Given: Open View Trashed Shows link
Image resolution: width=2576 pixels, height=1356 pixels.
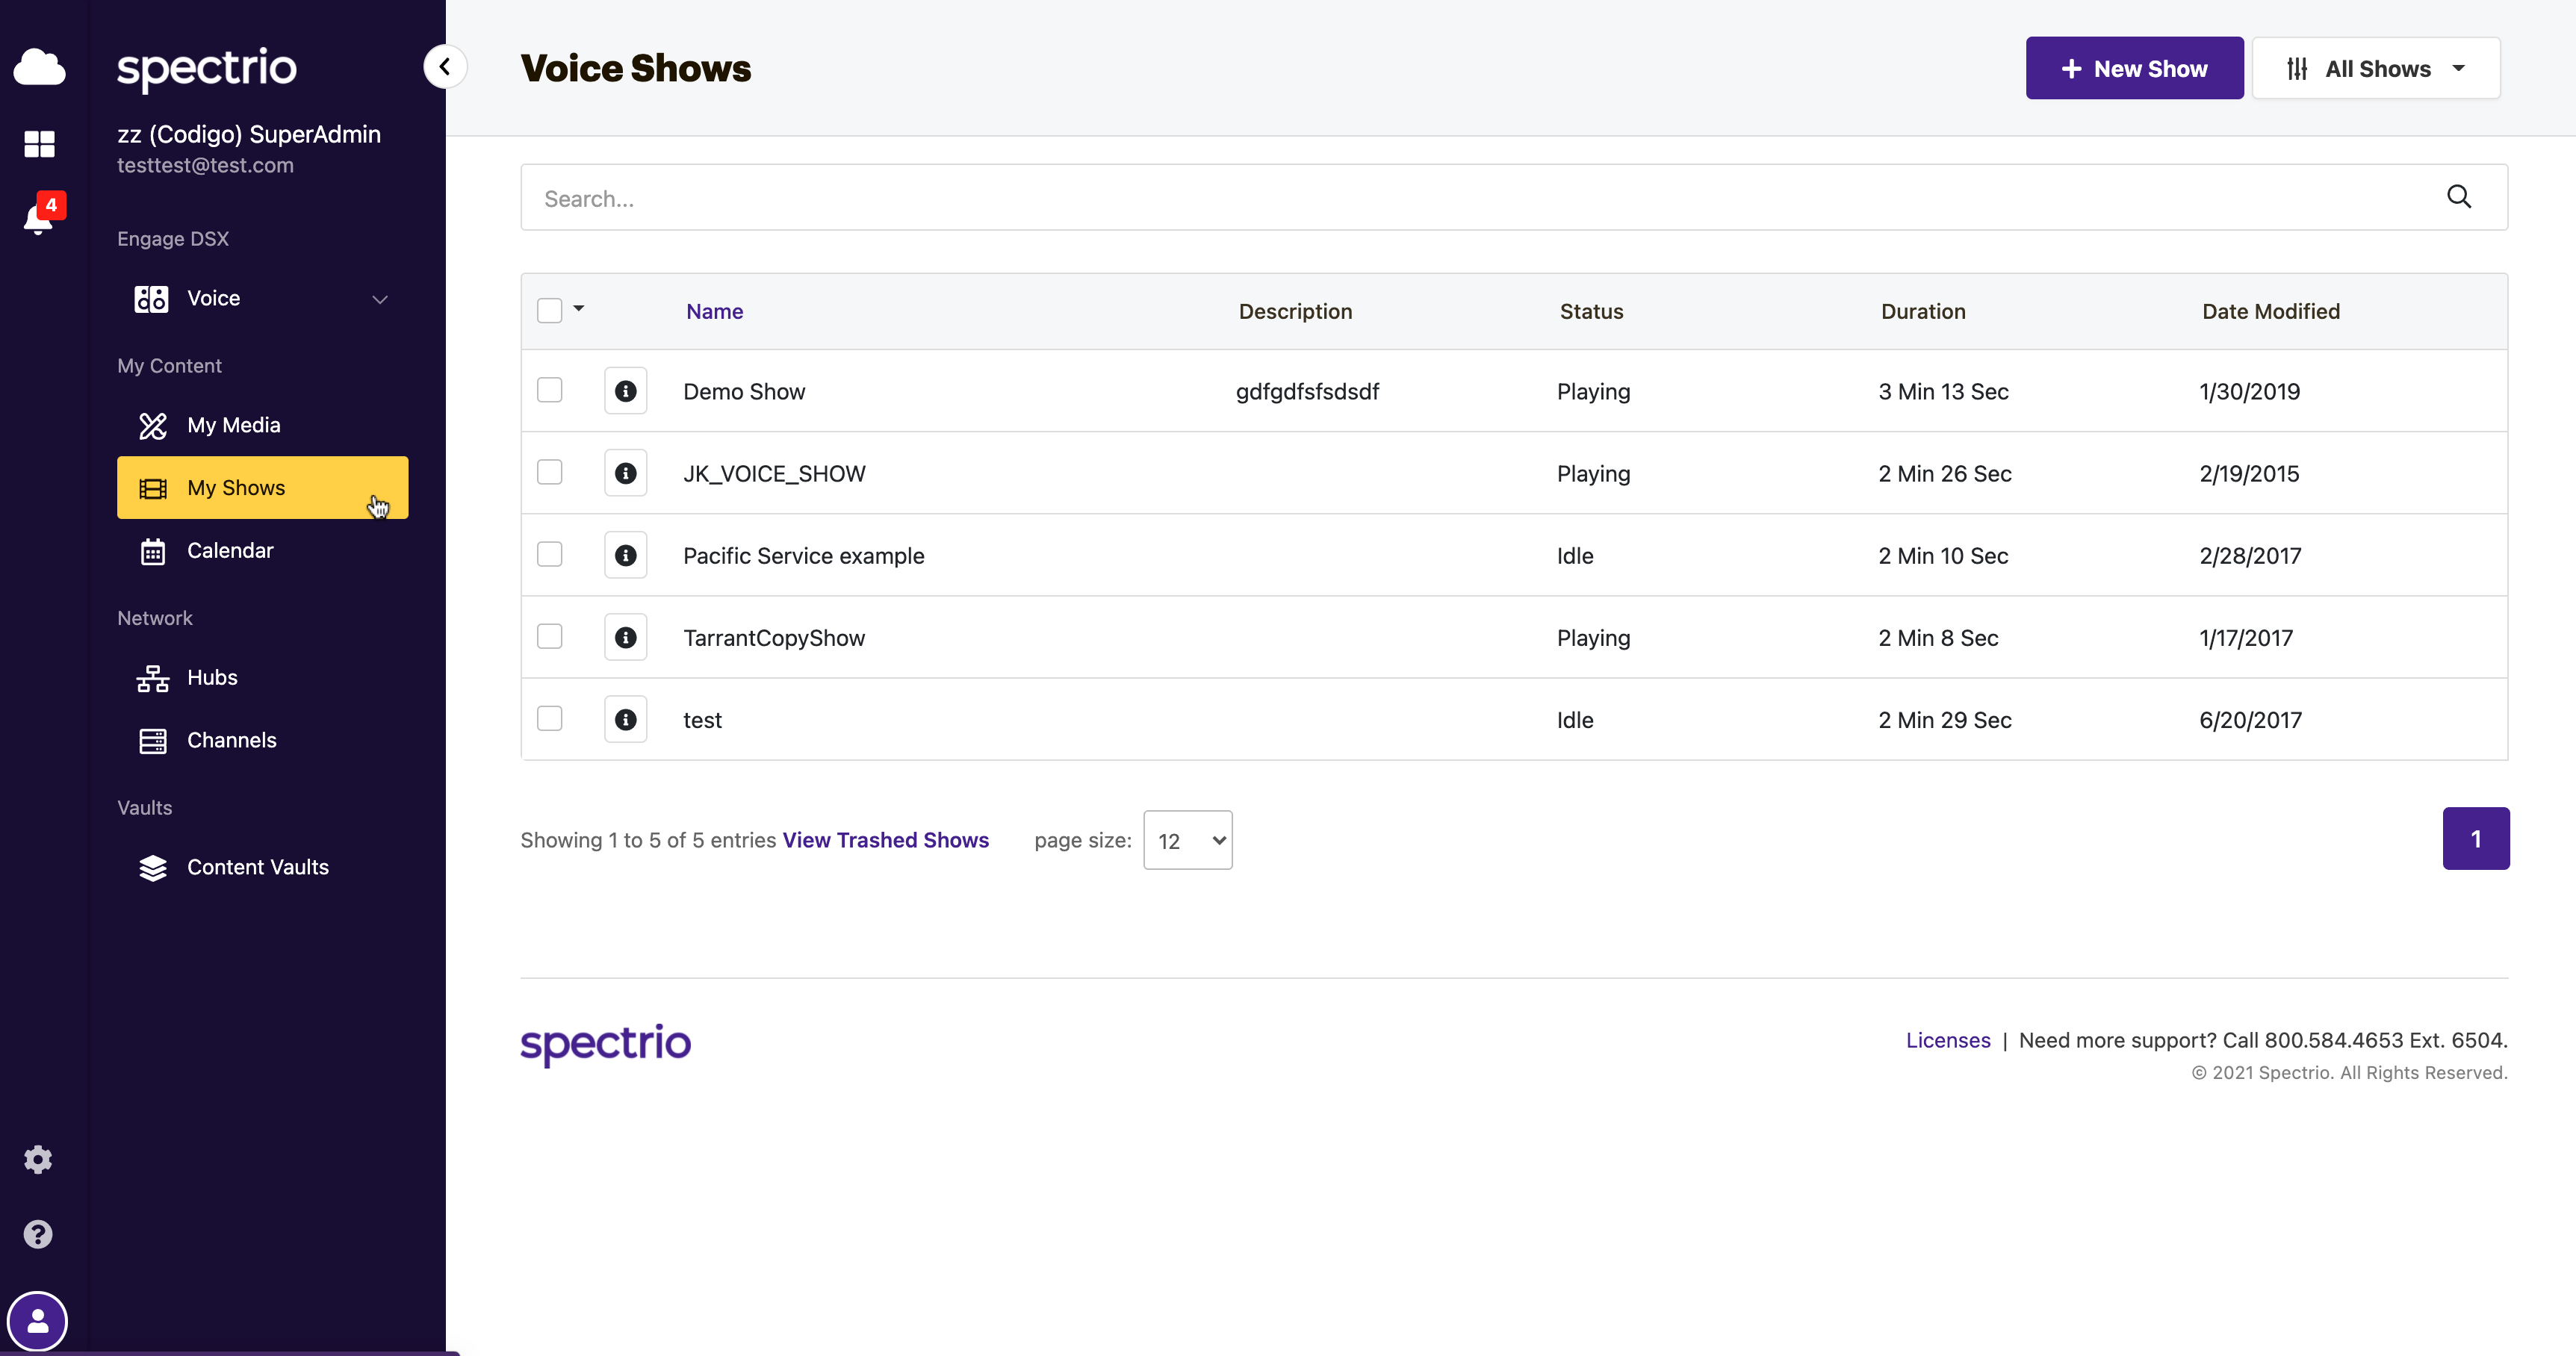Looking at the screenshot, I should point(885,840).
